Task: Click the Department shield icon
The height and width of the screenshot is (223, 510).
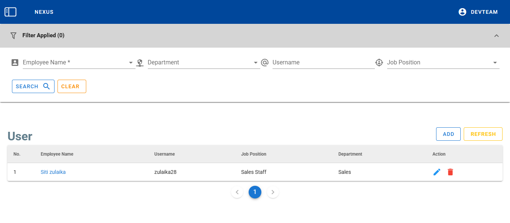Action: [140, 63]
